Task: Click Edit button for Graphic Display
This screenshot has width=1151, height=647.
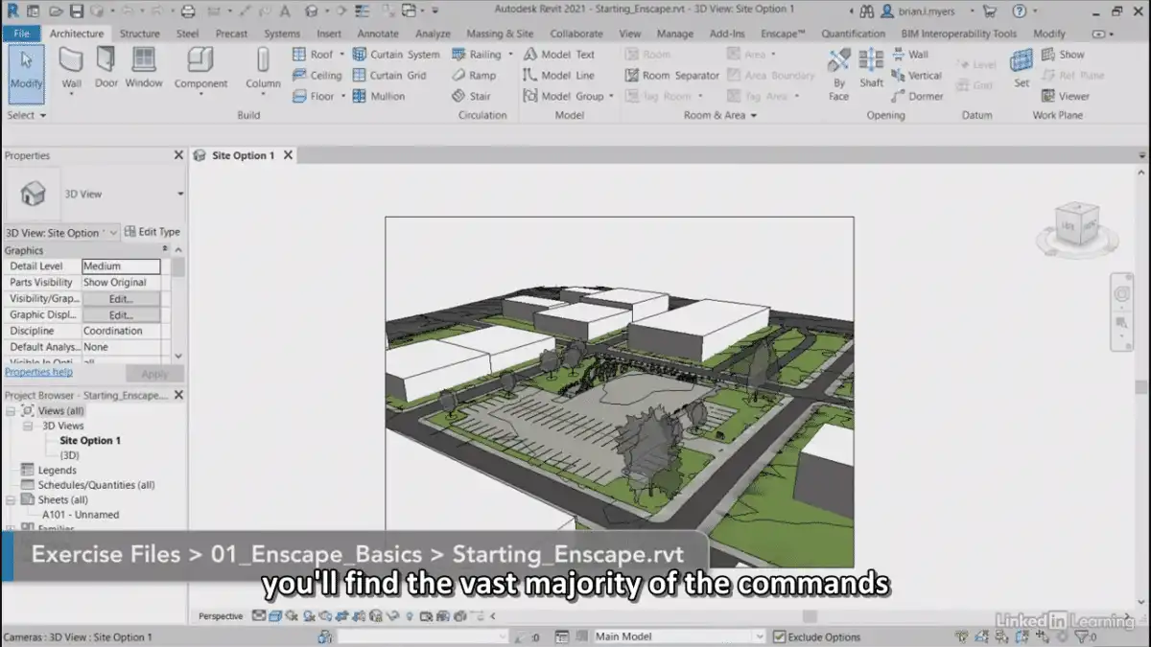Action: pyautogui.click(x=121, y=315)
